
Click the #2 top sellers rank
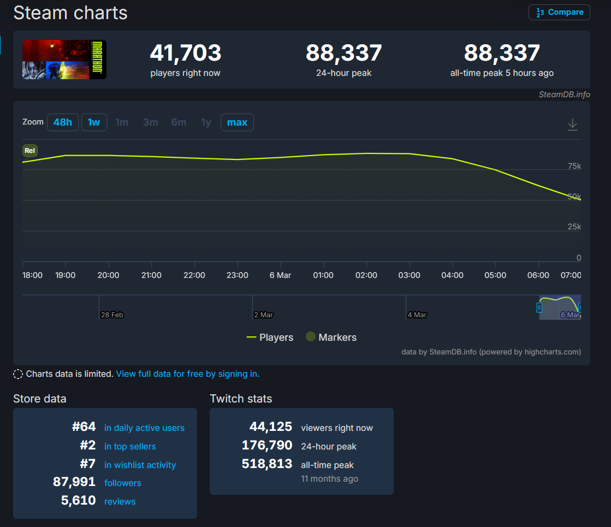(88, 445)
